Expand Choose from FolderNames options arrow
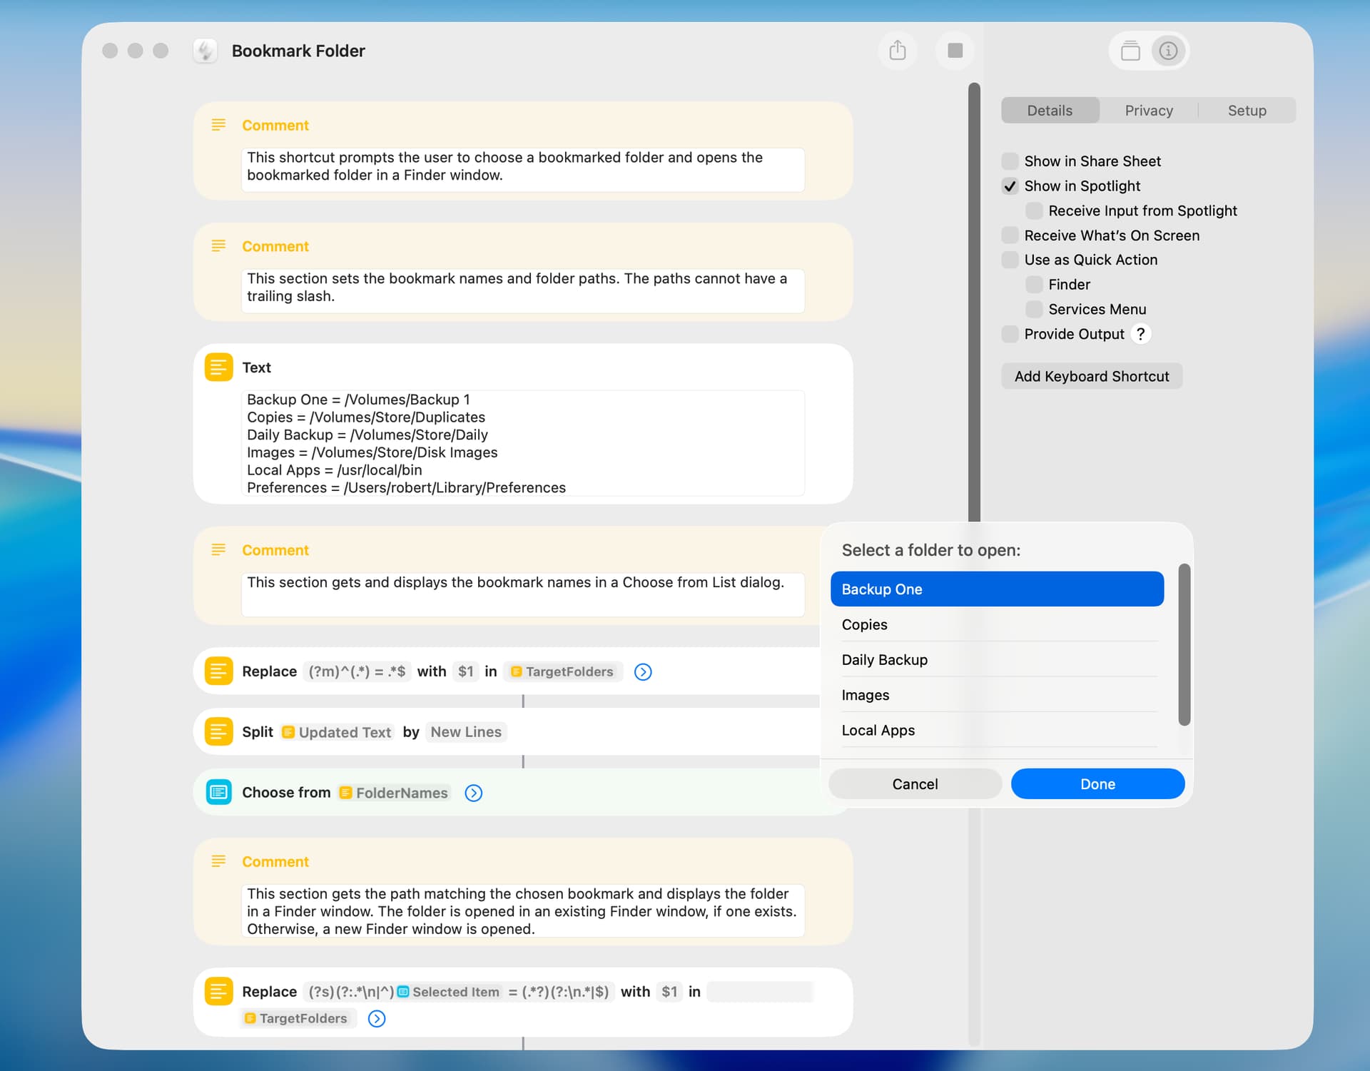The height and width of the screenshot is (1071, 1370). 473,793
